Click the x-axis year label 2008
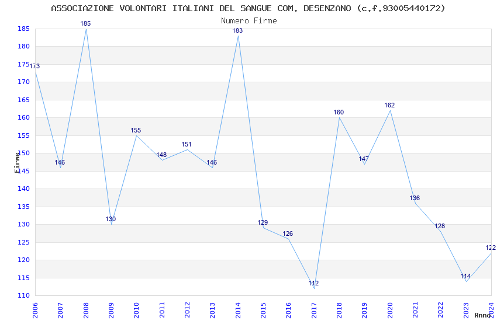 (86, 310)
